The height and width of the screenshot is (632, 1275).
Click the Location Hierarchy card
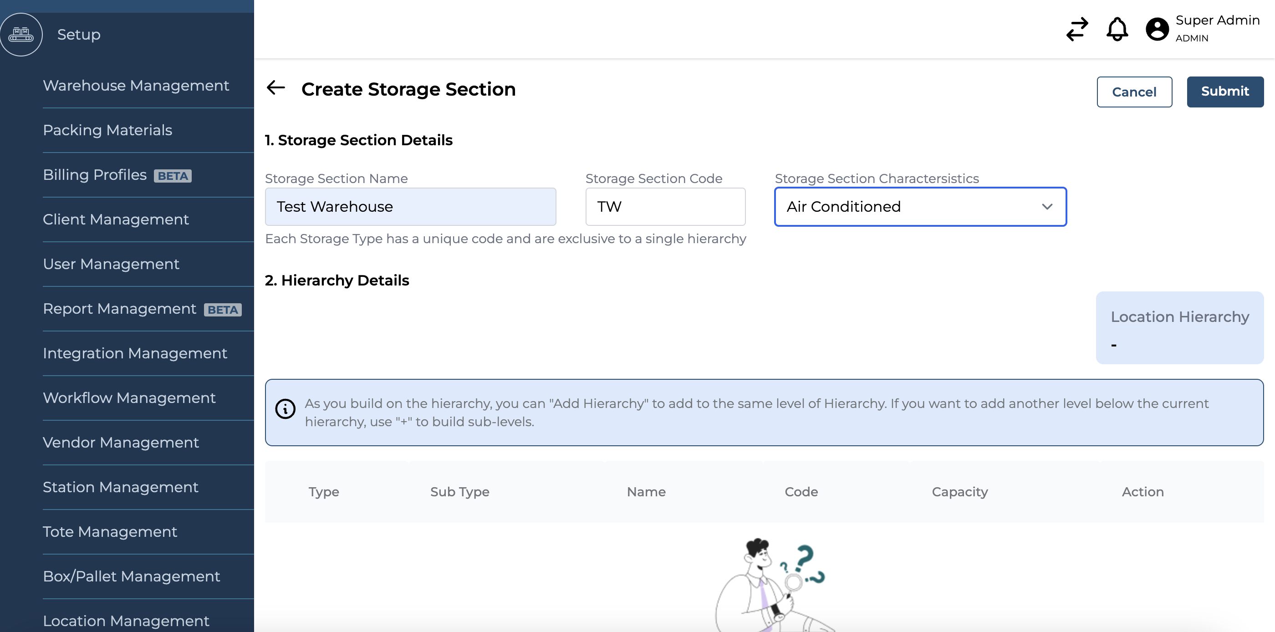pyautogui.click(x=1179, y=328)
